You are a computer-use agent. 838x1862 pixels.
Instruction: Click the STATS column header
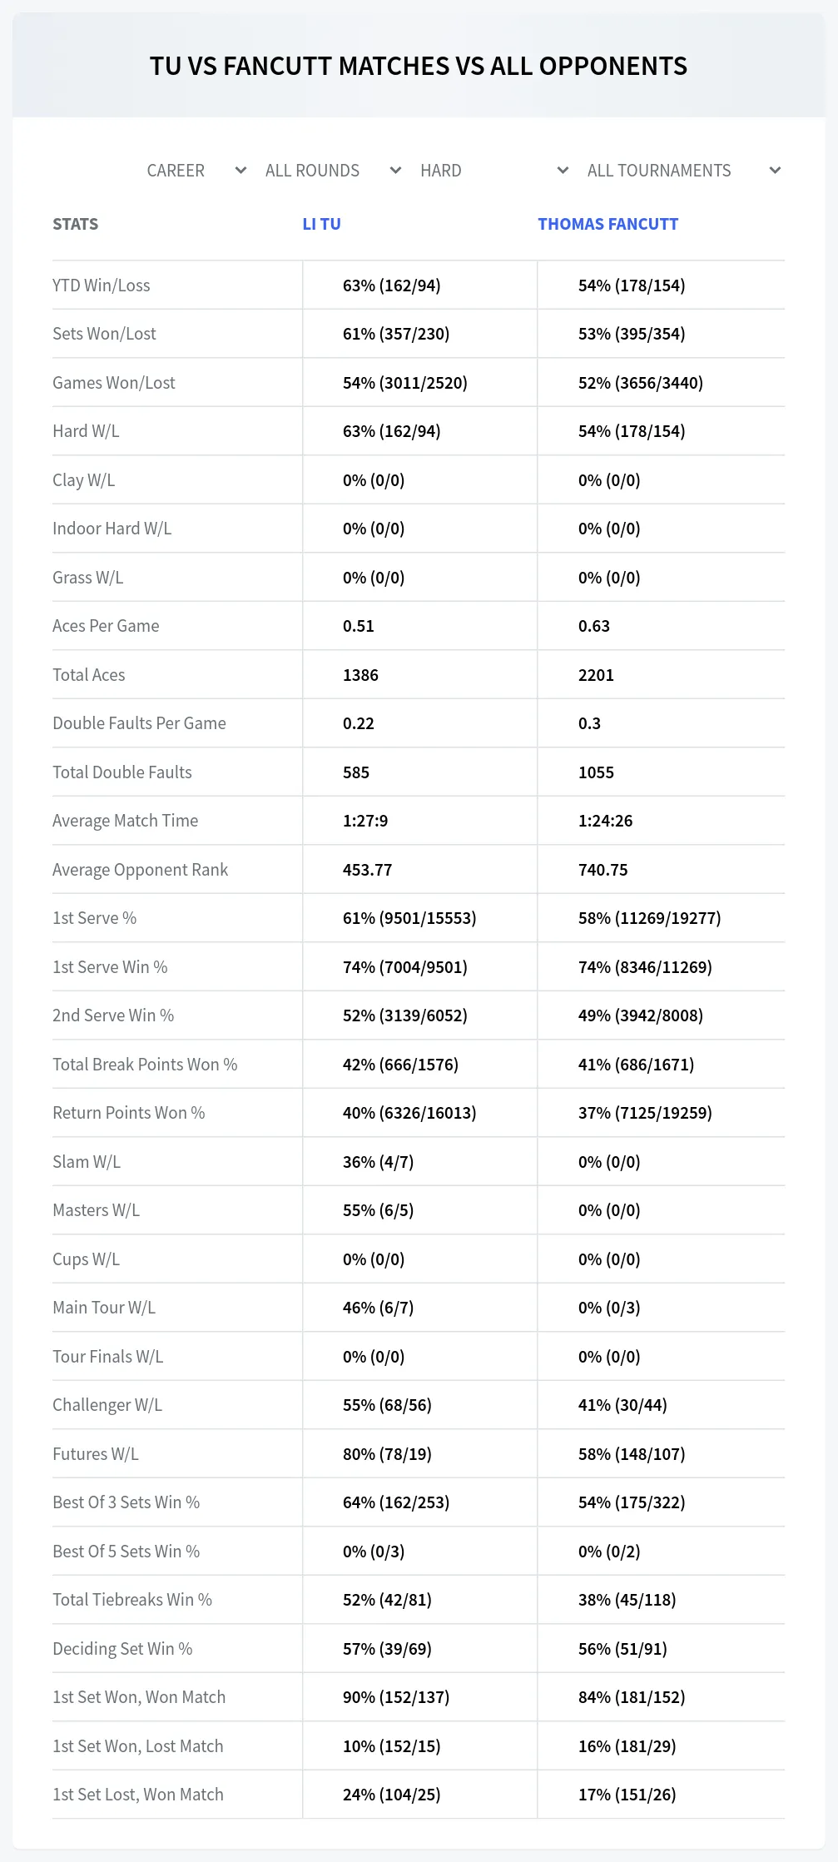pos(76,224)
